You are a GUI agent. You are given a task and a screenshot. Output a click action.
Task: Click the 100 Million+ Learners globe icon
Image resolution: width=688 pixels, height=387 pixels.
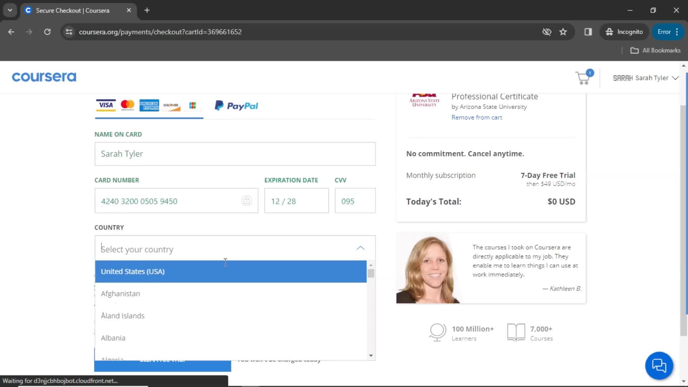click(437, 332)
